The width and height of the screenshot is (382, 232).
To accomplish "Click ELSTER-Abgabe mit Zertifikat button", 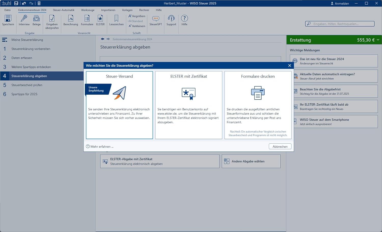I will click(160, 161).
